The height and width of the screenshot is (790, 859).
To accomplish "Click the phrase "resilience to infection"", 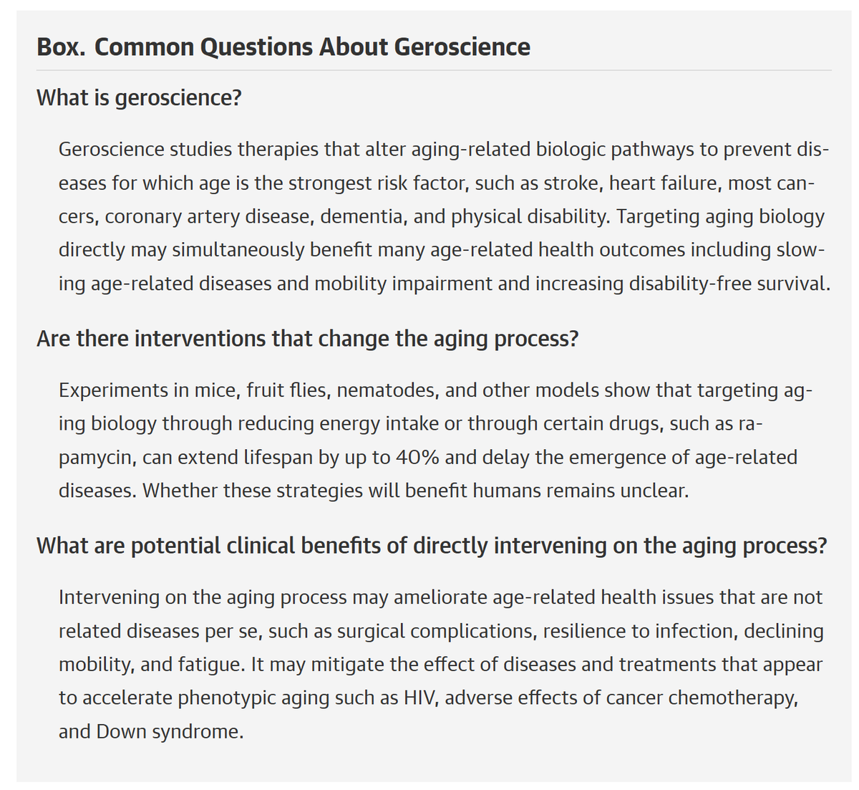I will point(639,632).
